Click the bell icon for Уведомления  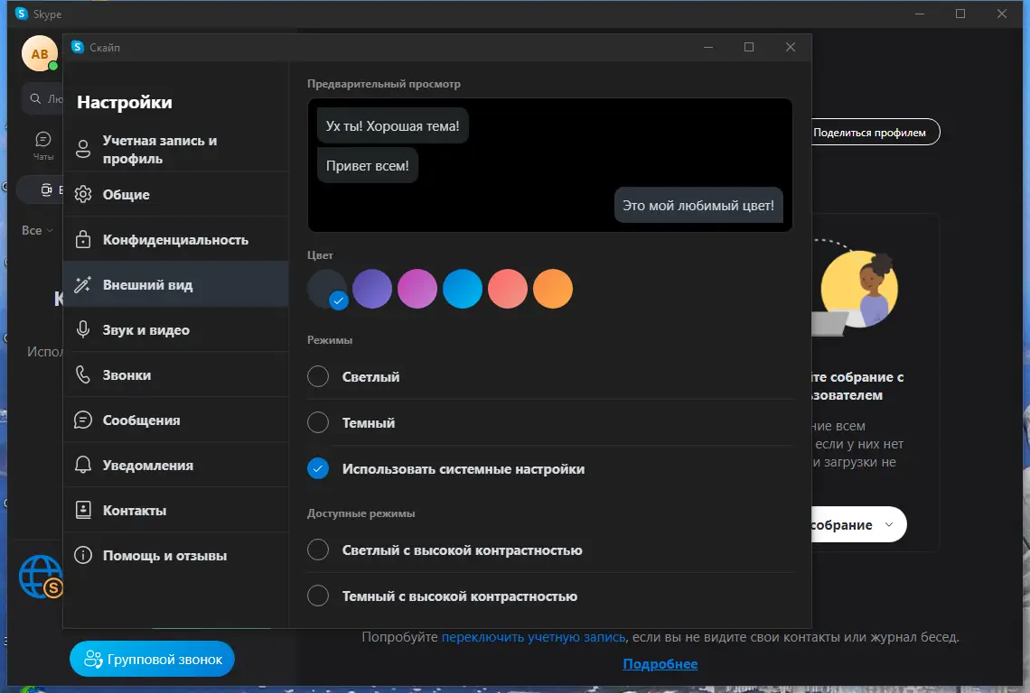pos(83,465)
